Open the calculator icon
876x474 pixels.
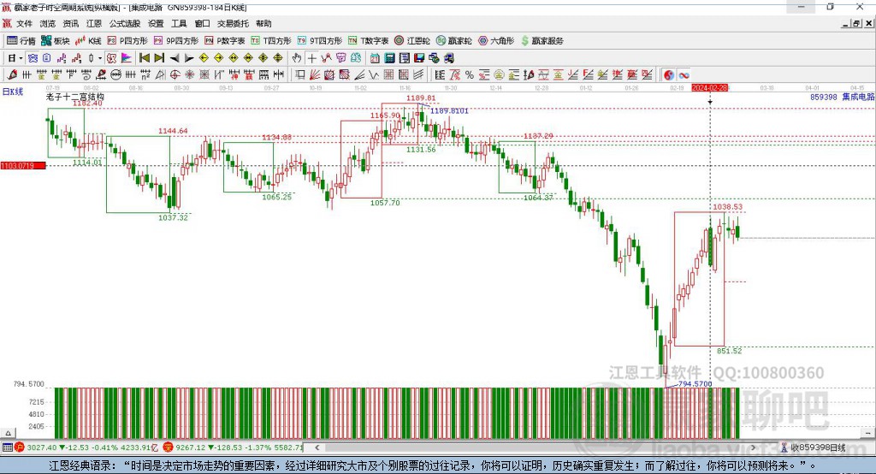tap(389, 58)
